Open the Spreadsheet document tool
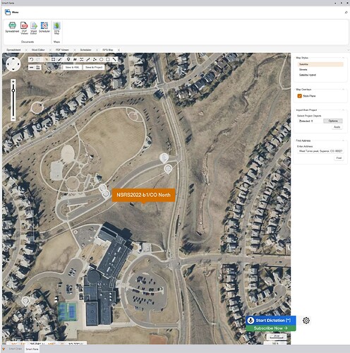This screenshot has width=350, height=353. (12, 27)
